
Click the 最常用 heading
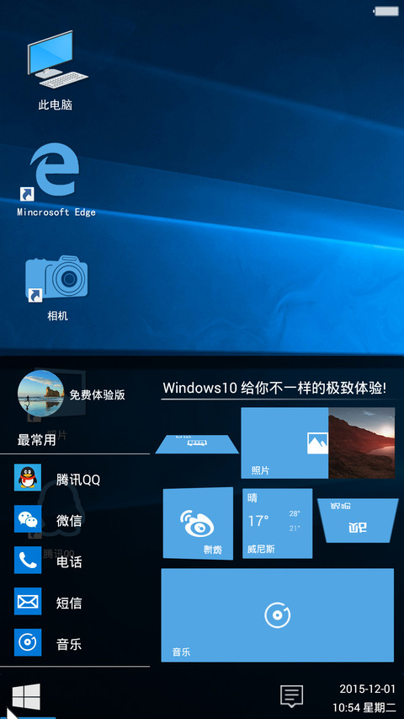click(37, 441)
